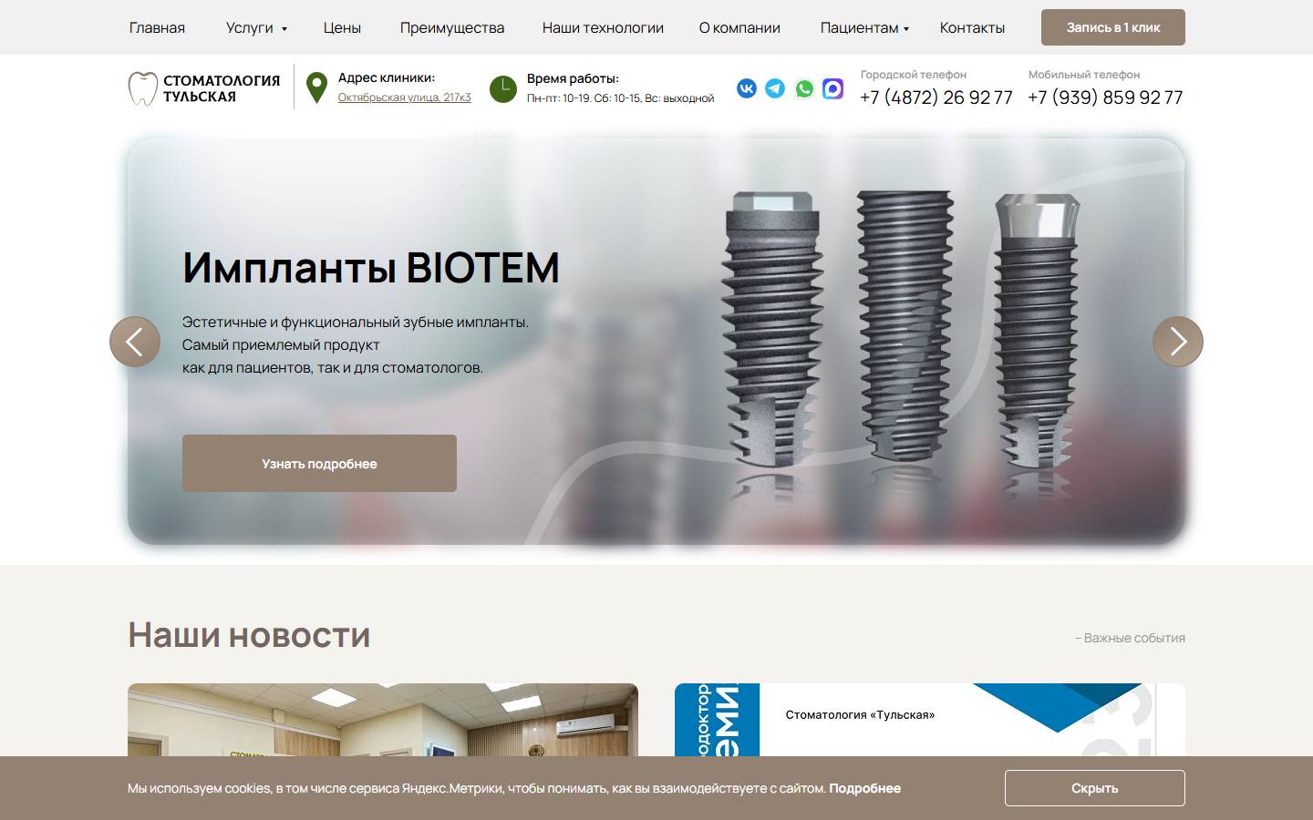Click the Запись в 1 клик button
The height and width of the screenshot is (820, 1313).
(x=1113, y=27)
